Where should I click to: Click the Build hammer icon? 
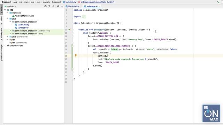click(218, 2)
